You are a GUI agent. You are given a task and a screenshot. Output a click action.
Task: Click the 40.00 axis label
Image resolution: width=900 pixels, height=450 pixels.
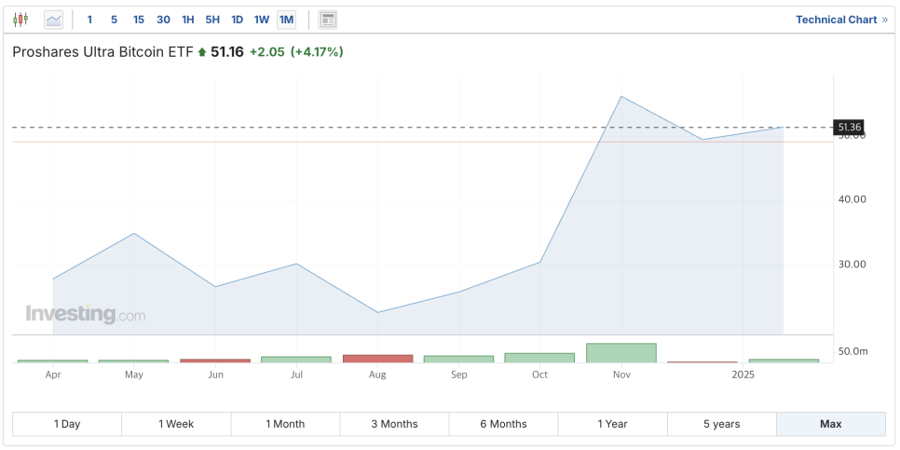pyautogui.click(x=852, y=199)
